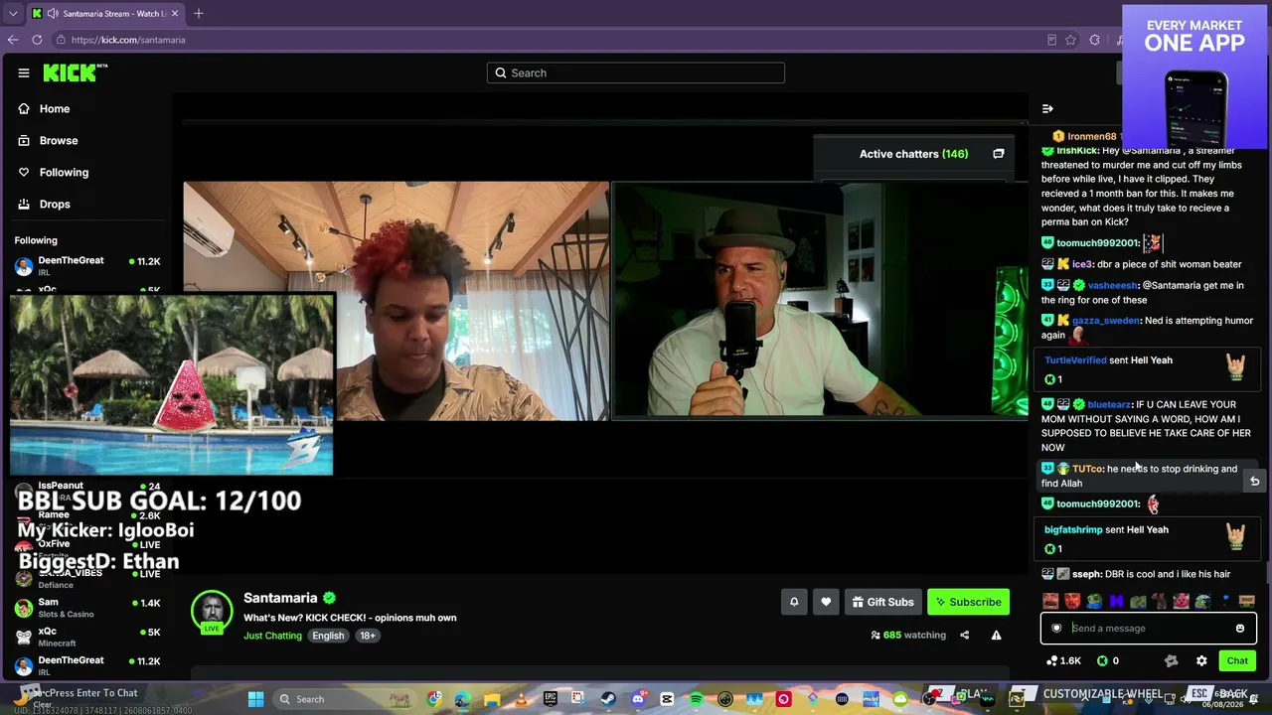Open xQc Minecraft channel in Following list

[87, 637]
